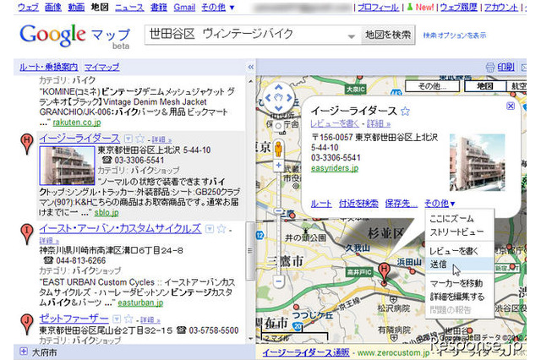Open easturban.jp green link

[x=140, y=303]
